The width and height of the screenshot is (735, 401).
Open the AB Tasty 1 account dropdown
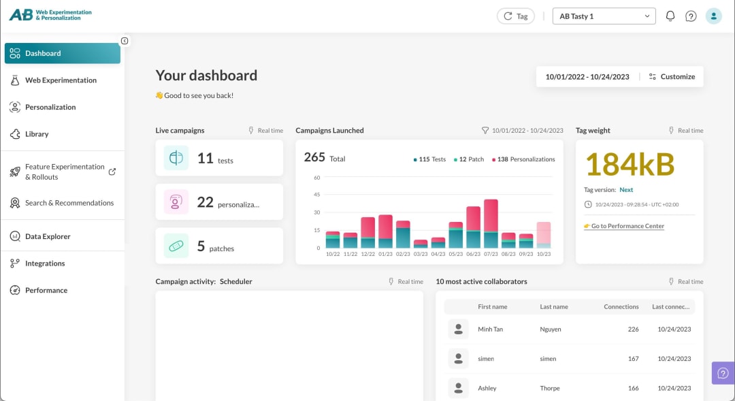604,16
